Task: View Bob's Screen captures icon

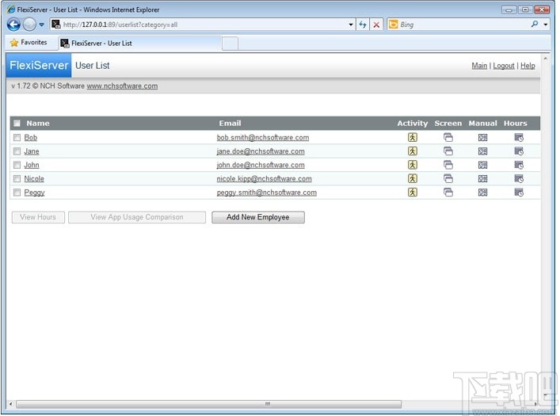Action: pyautogui.click(x=448, y=137)
